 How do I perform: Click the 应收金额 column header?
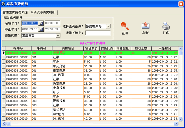click(141, 49)
